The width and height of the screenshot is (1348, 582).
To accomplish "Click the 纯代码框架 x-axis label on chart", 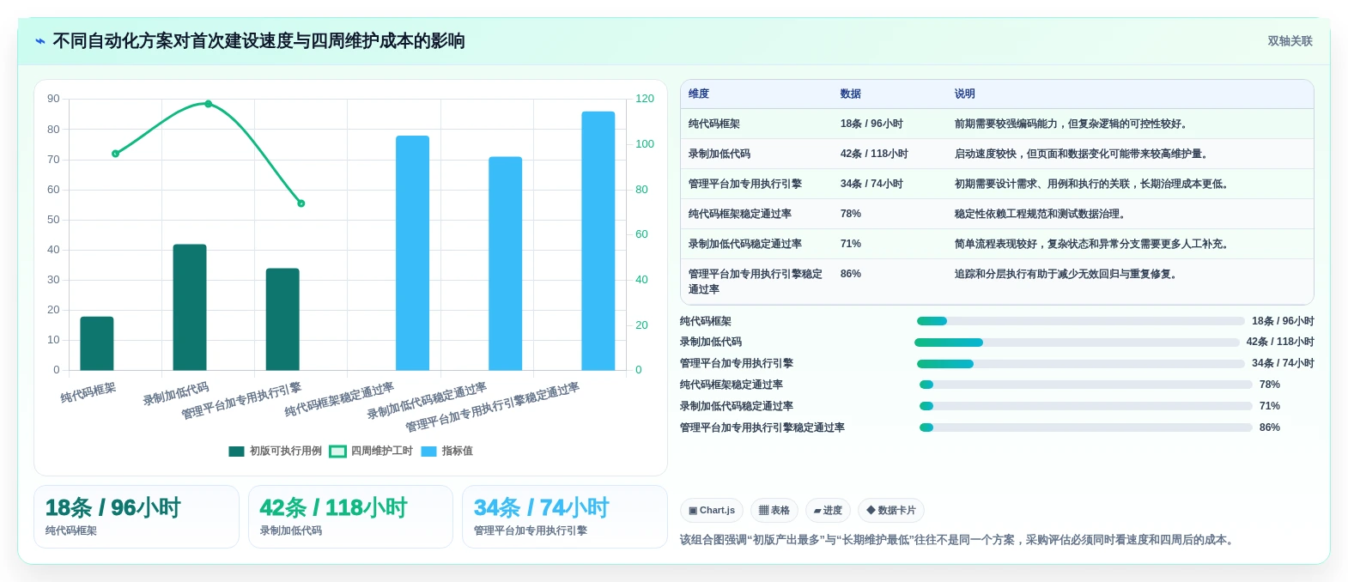I will click(88, 393).
